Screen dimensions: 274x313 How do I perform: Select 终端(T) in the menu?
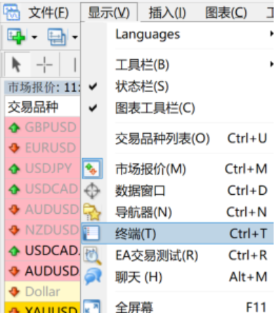(x=178, y=234)
